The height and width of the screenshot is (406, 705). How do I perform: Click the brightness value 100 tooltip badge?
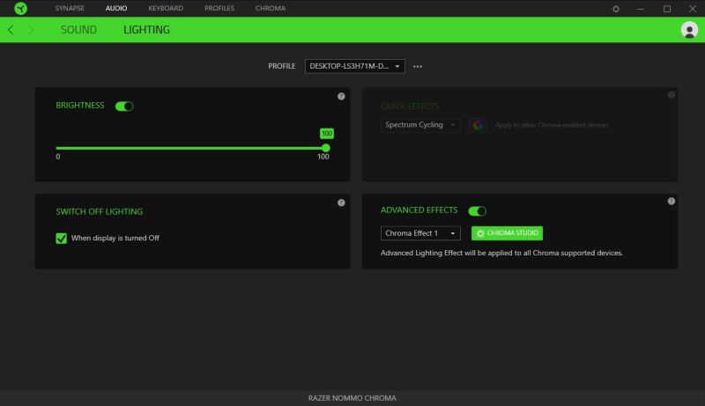[x=327, y=133]
